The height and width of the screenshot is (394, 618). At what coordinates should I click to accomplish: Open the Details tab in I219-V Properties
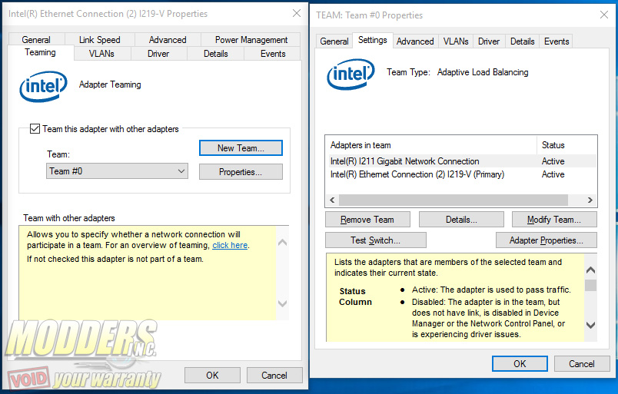coord(215,54)
